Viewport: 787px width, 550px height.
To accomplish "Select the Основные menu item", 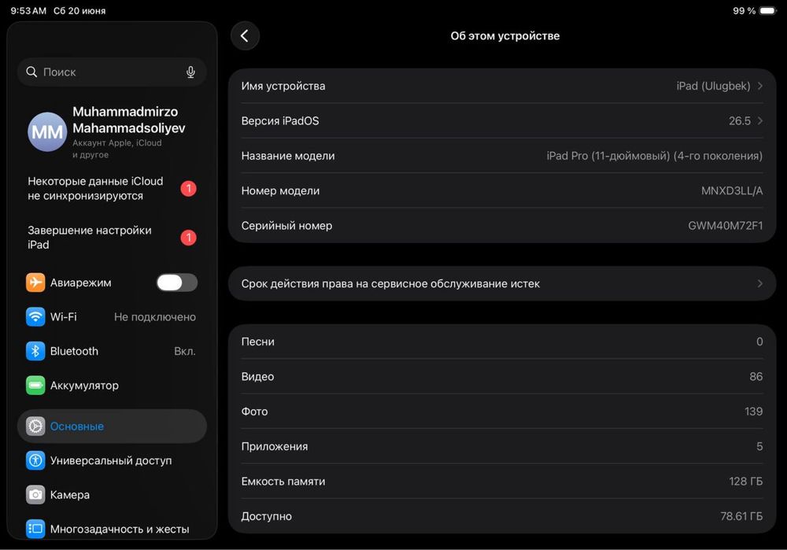I will click(112, 426).
